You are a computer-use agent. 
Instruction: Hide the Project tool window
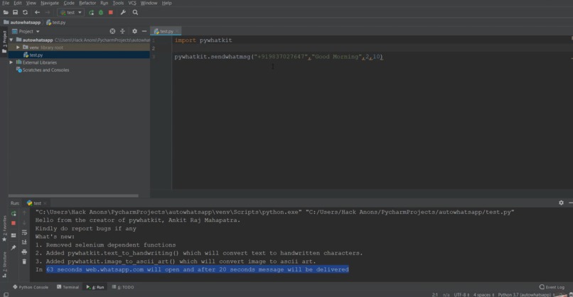click(144, 31)
